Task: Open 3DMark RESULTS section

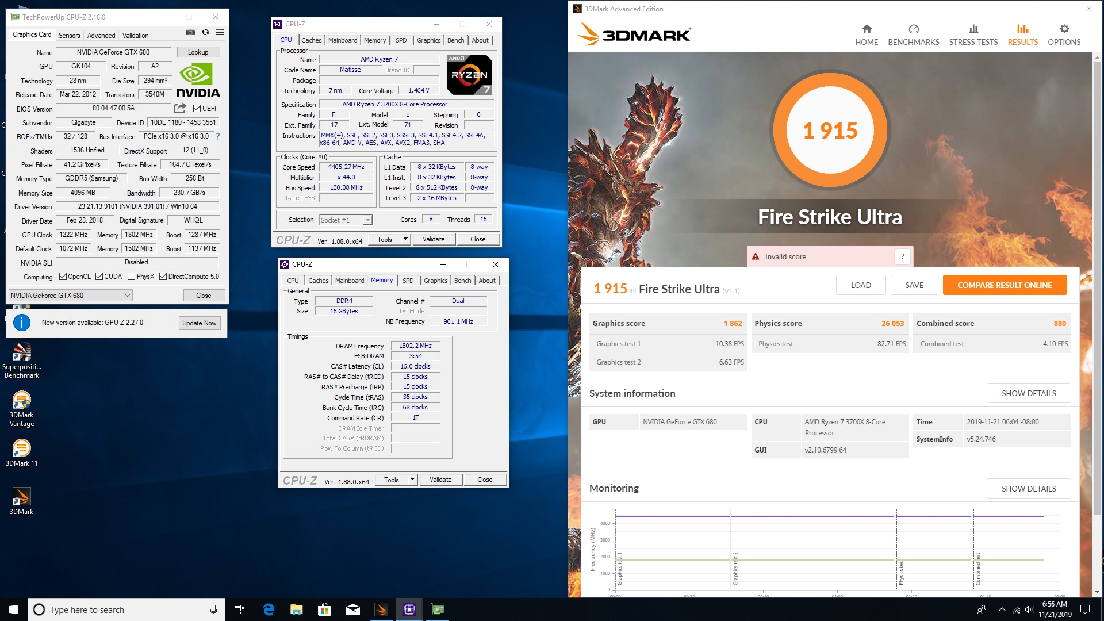Action: pos(1022,34)
